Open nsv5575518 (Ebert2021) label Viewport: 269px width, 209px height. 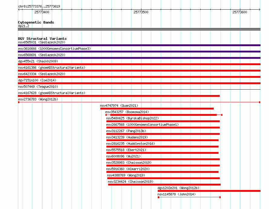pyautogui.click(x=126, y=150)
